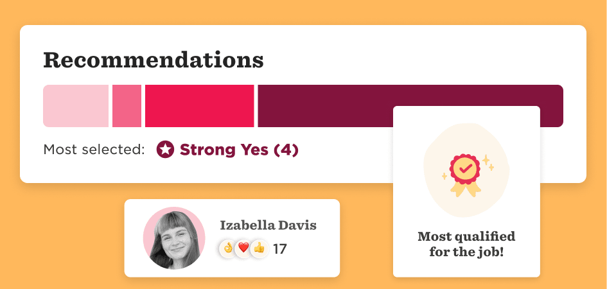
Task: Select the light pink bar segment
Action: (76, 106)
